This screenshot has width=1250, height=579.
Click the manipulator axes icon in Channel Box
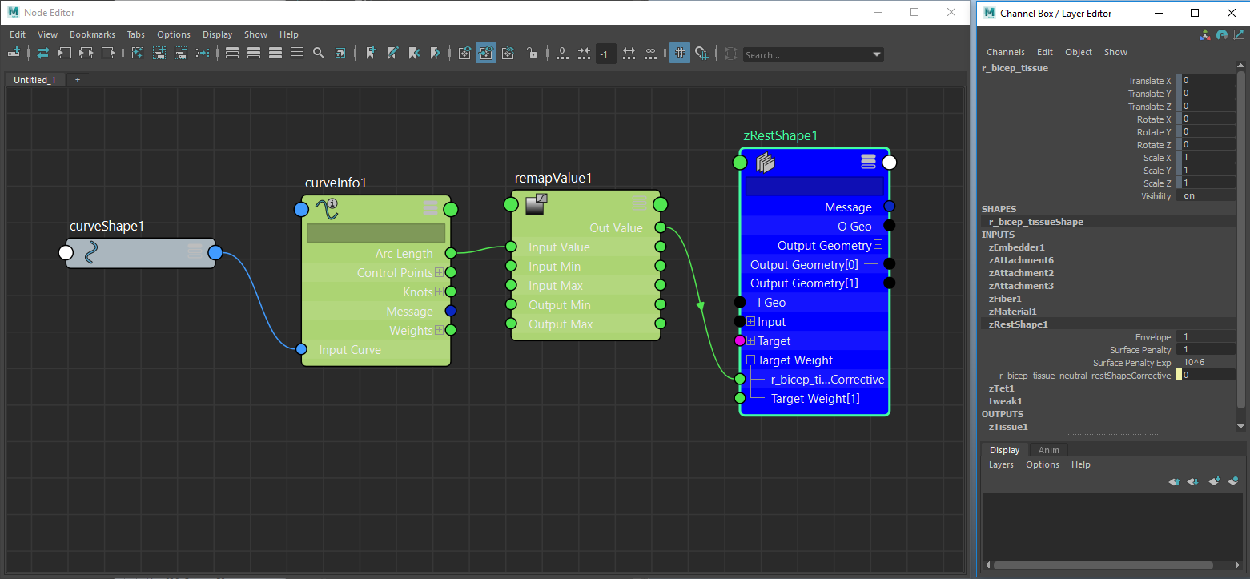coord(1205,34)
